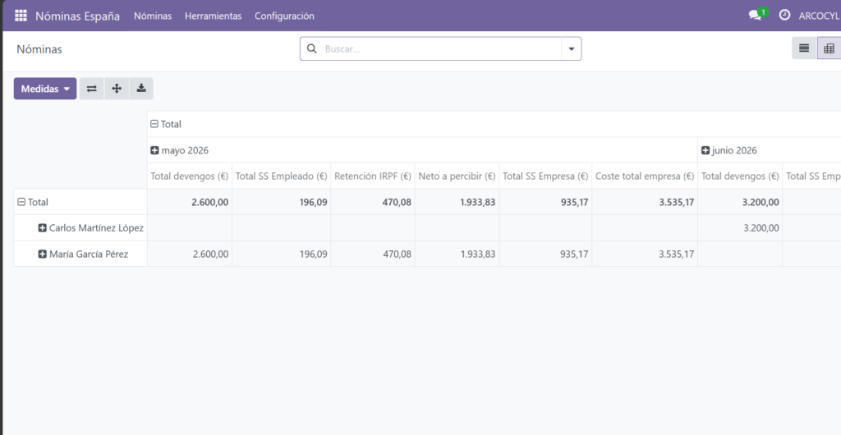This screenshot has height=435, width=841.
Task: Sort by Neto a percibir (€) header
Action: coord(457,176)
